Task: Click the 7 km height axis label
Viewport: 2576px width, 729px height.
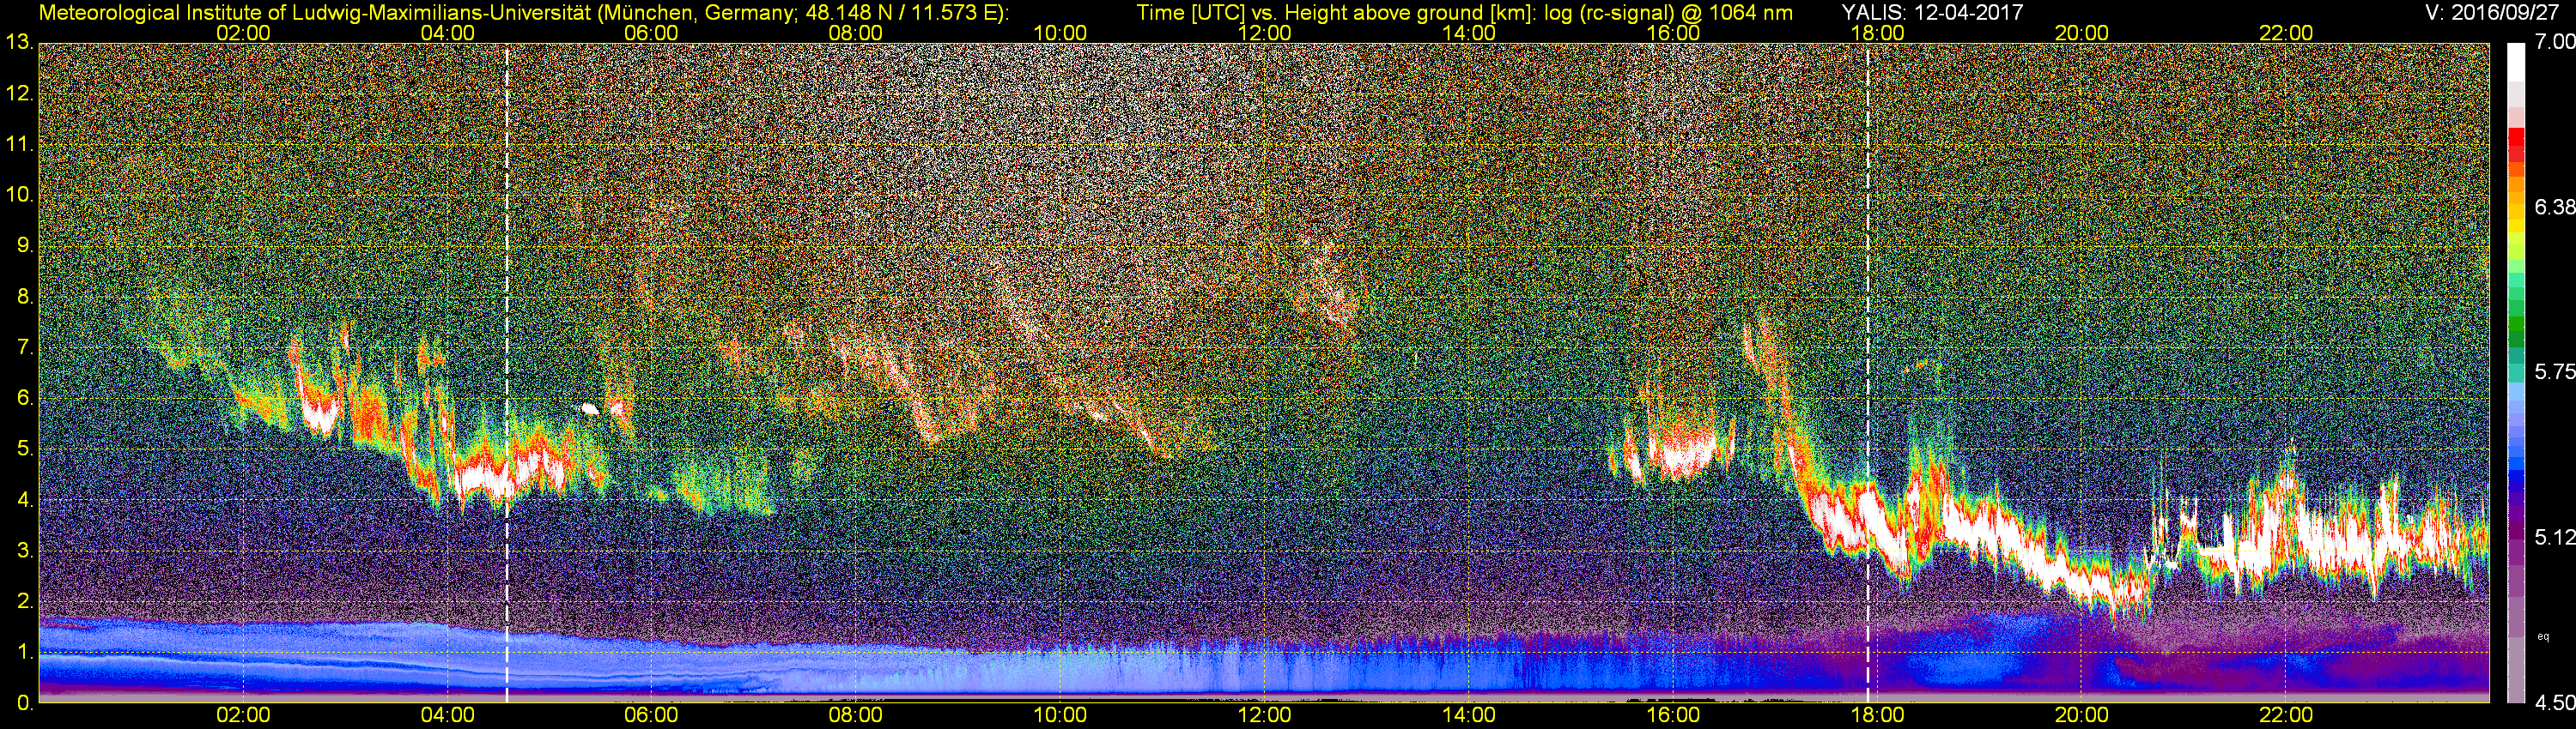Action: coord(25,347)
